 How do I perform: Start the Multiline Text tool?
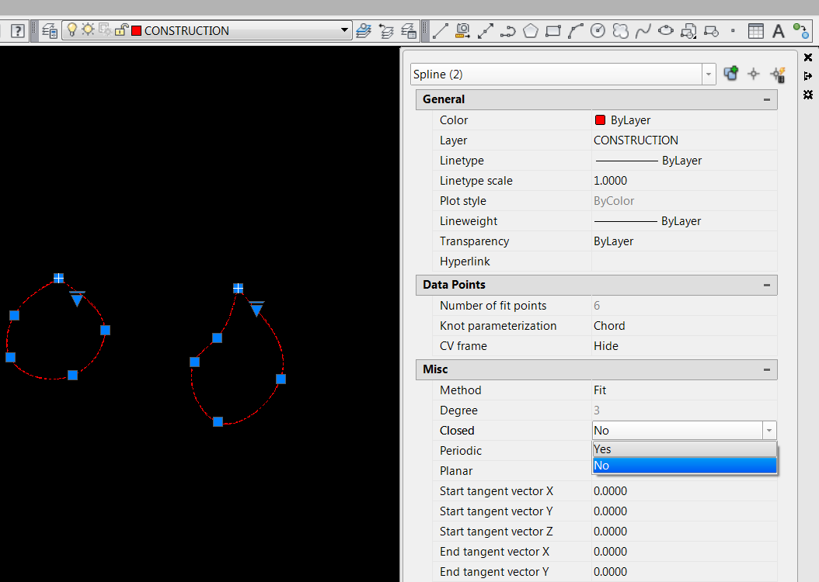779,31
